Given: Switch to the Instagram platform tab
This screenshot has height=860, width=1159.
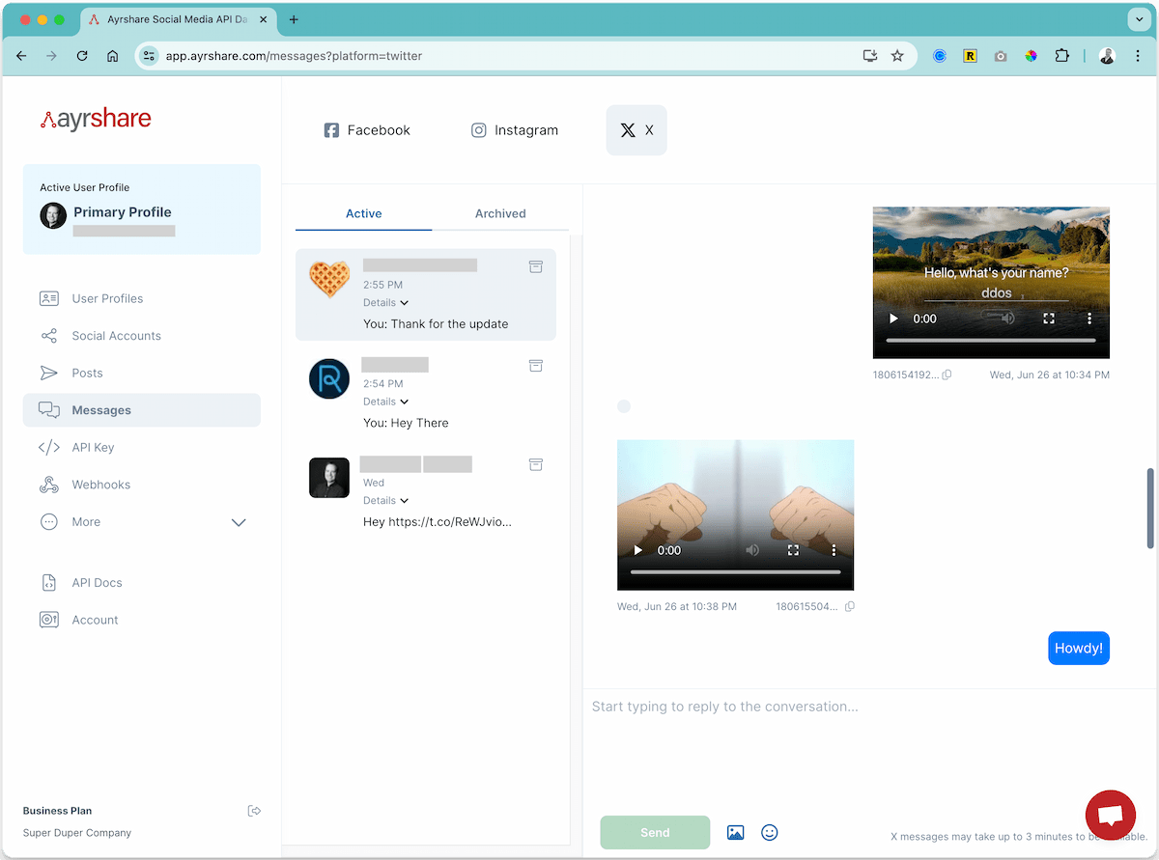Looking at the screenshot, I should (x=515, y=130).
